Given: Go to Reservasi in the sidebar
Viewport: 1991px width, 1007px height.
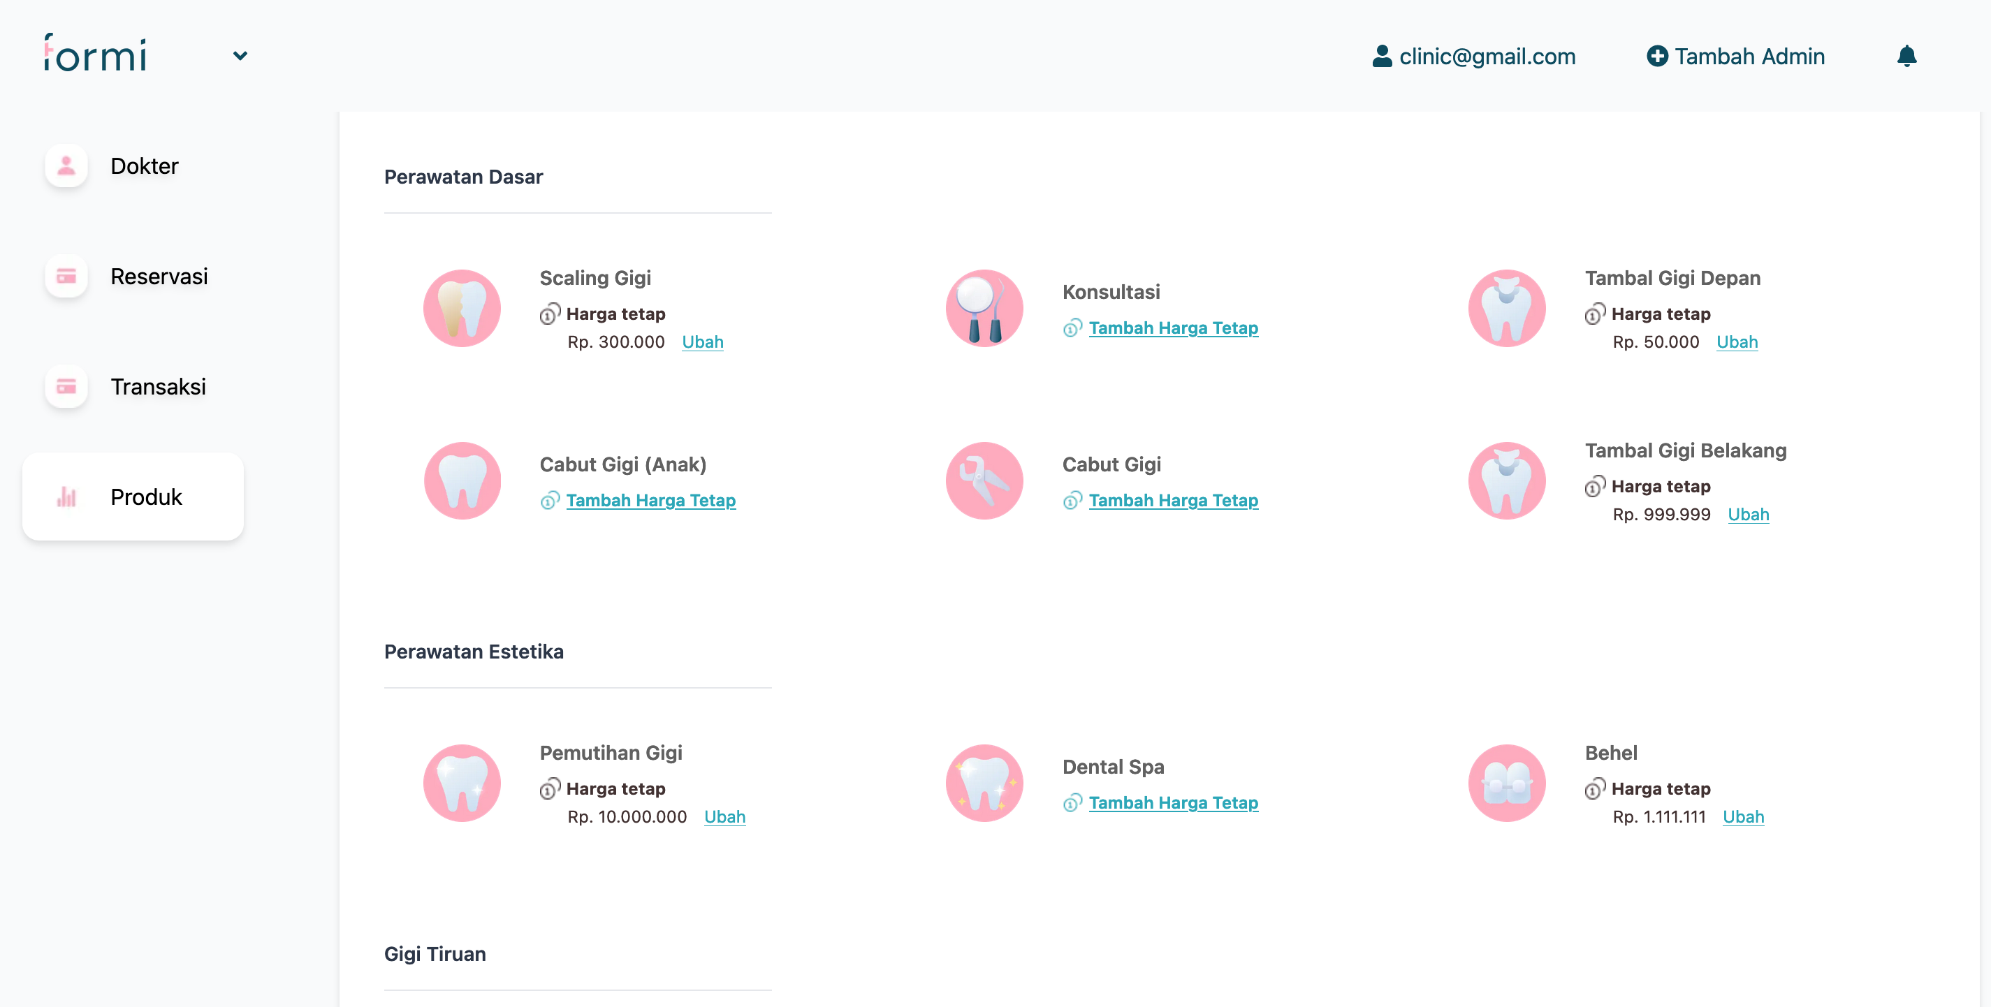Looking at the screenshot, I should pos(159,277).
